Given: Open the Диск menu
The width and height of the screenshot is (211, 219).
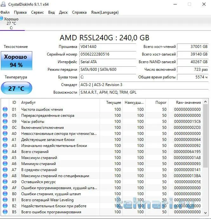Looking at the screenshot, I should point(63,12).
